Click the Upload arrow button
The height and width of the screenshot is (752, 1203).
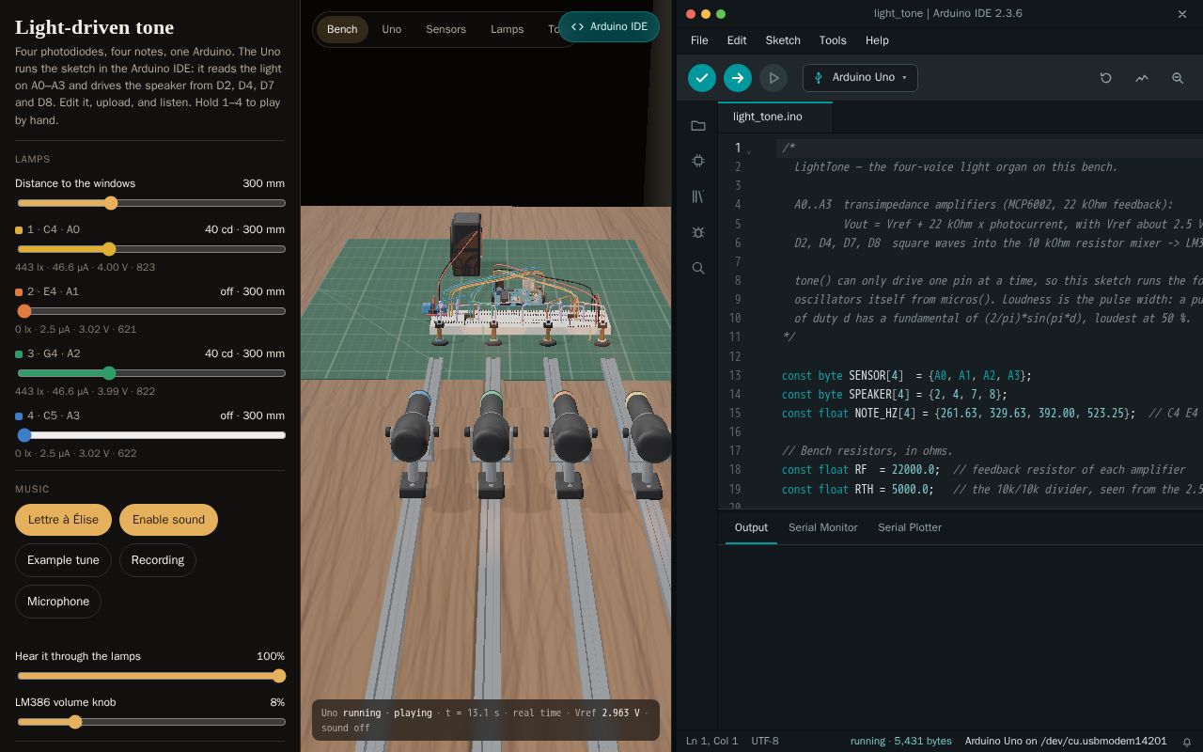tap(738, 78)
